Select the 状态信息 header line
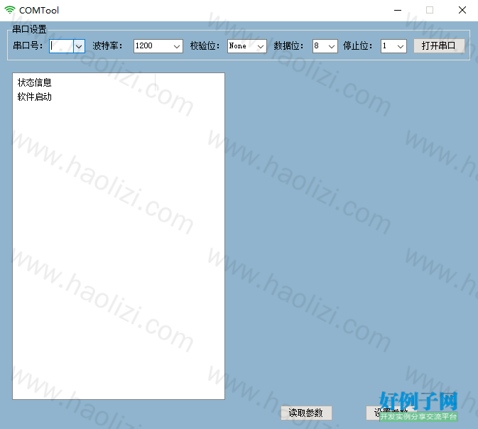 click(35, 82)
